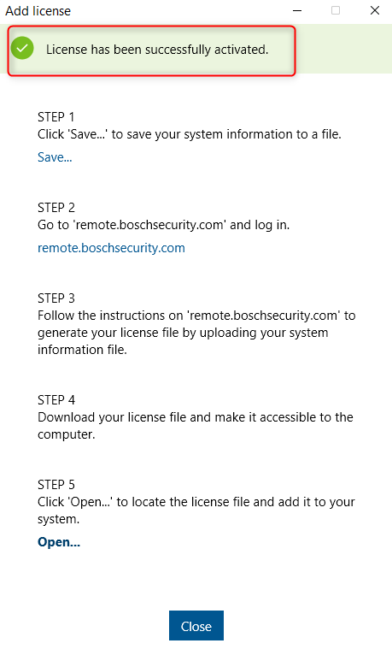Click the 'generate your license file' instruction paragraph

[196, 333]
